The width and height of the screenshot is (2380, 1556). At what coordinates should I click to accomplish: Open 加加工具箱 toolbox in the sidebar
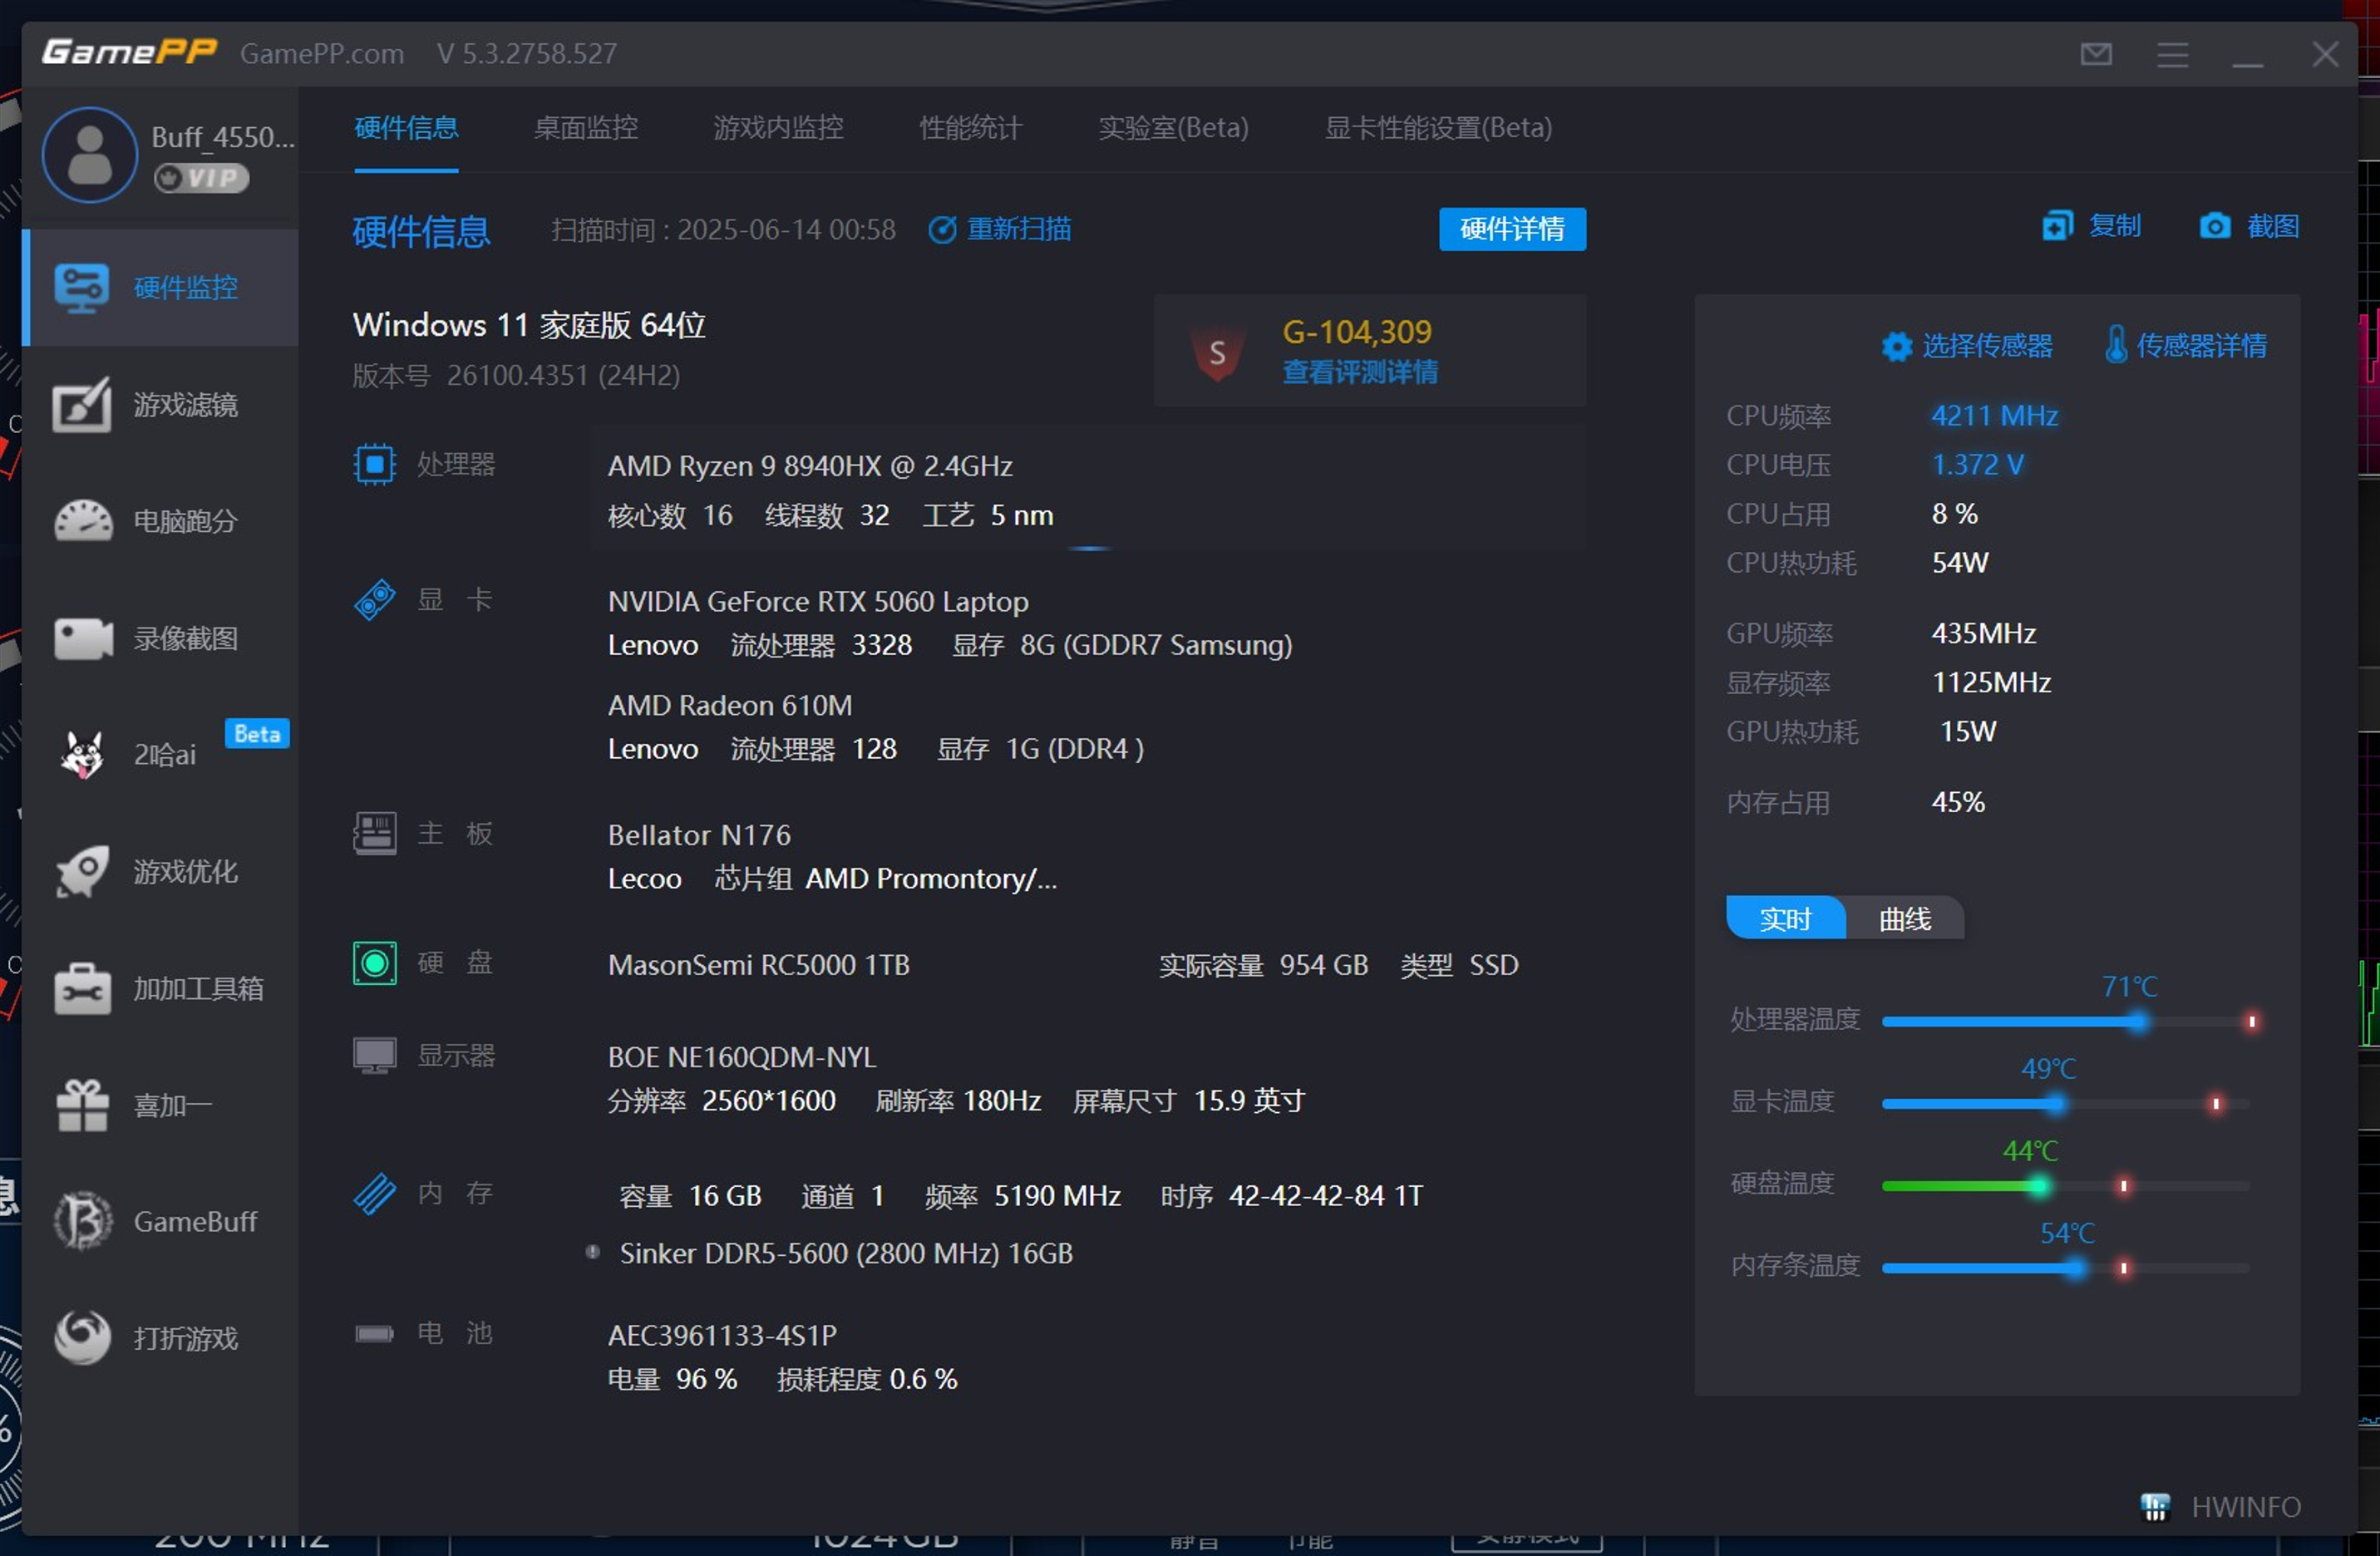point(160,988)
